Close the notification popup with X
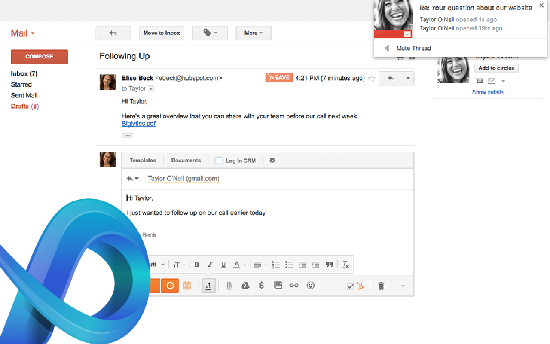The image size is (550, 344). 541,6
